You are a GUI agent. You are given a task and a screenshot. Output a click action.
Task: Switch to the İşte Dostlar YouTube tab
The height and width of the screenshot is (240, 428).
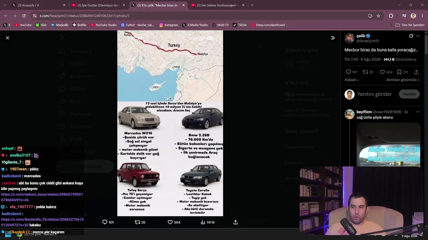pos(98,5)
